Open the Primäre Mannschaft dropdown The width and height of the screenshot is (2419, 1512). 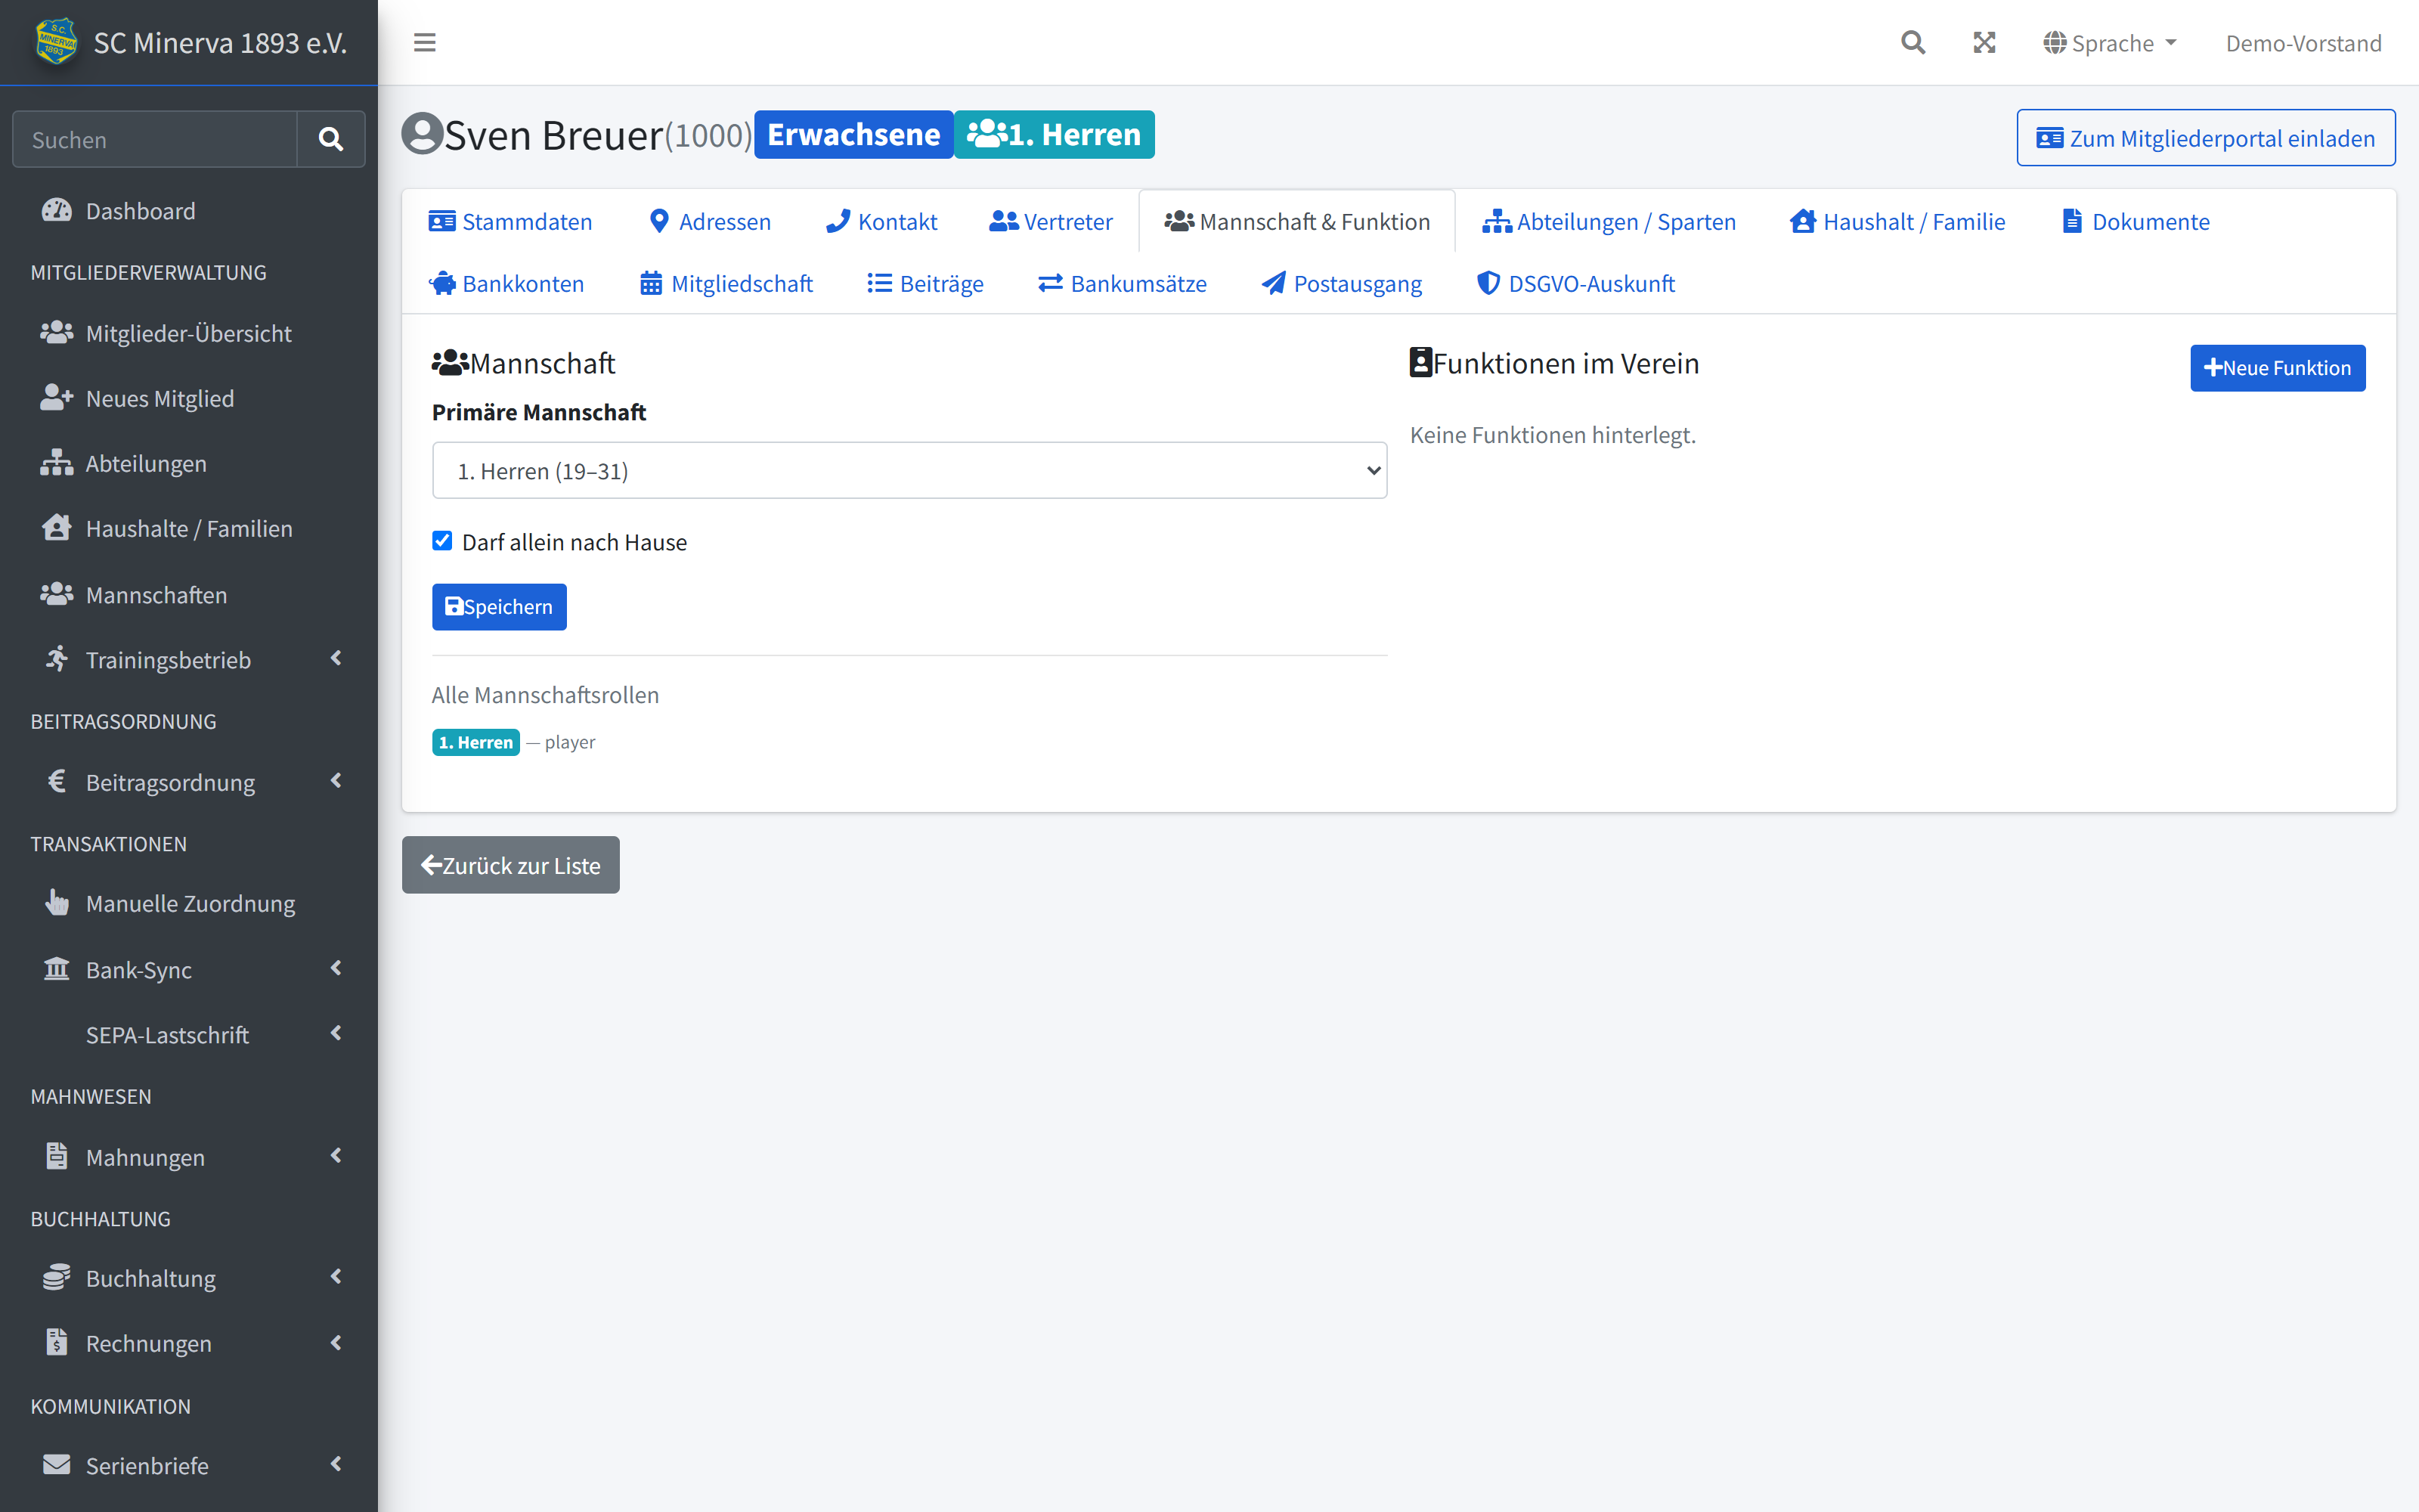[x=909, y=470]
